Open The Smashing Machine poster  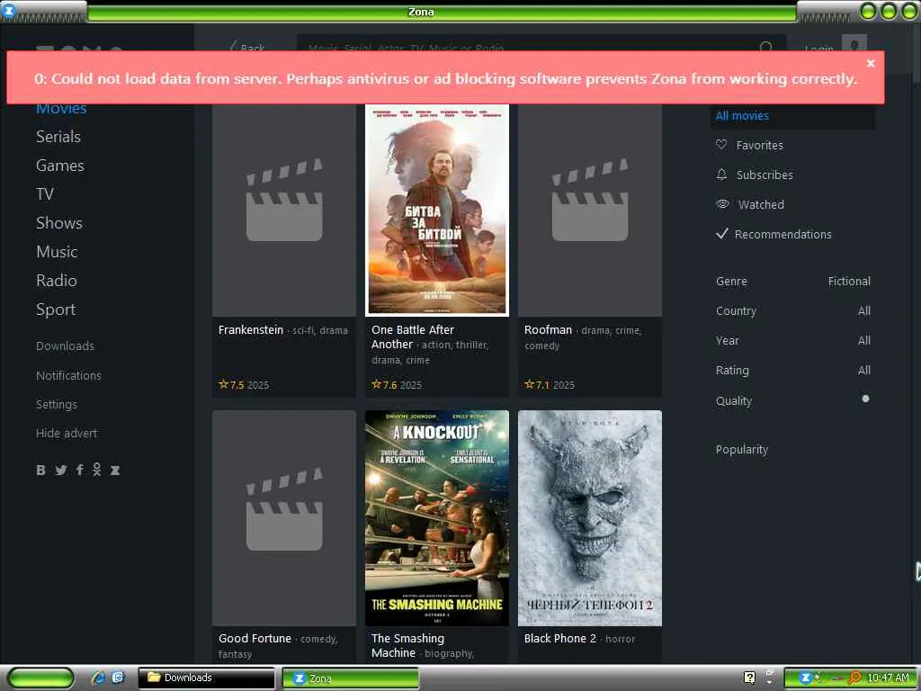437,517
